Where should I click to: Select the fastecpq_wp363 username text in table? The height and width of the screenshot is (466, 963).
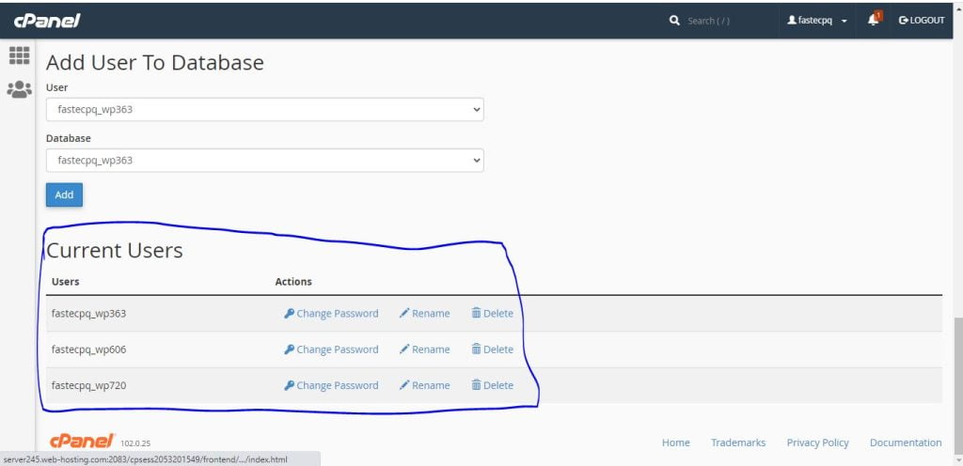pyautogui.click(x=89, y=313)
